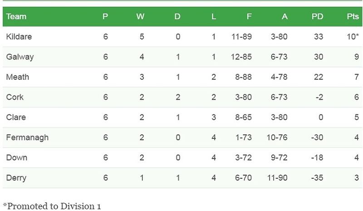363x211 pixels.
Task: Click the P column header
Action: [x=105, y=17]
